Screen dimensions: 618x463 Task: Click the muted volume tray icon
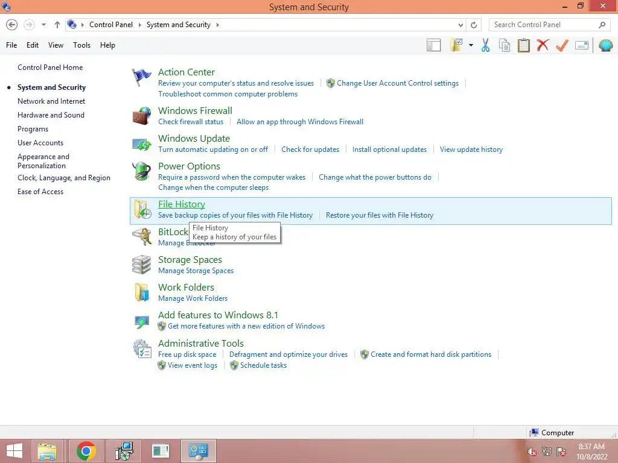tap(532, 452)
